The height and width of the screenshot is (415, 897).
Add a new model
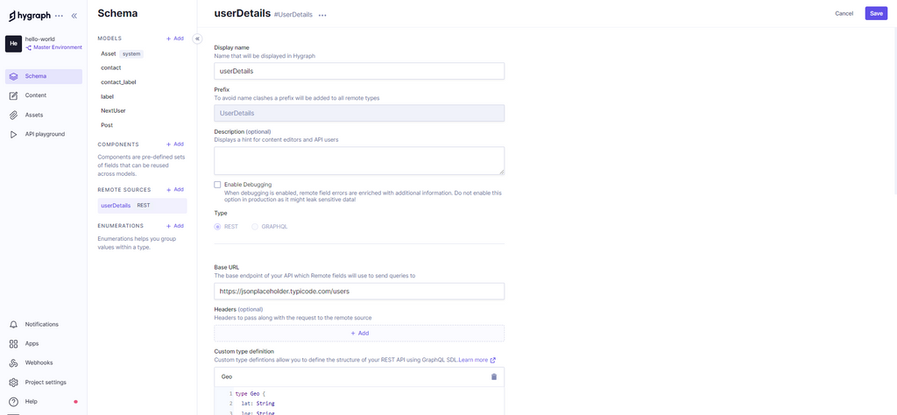pos(175,39)
